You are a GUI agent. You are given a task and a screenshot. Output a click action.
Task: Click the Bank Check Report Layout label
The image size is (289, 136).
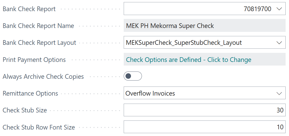tap(39, 43)
